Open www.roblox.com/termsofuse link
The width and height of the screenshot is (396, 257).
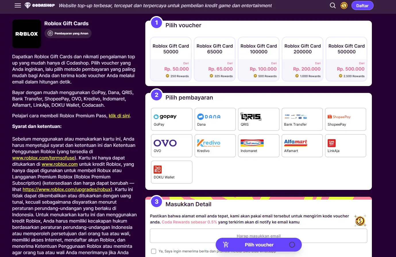(x=43, y=158)
